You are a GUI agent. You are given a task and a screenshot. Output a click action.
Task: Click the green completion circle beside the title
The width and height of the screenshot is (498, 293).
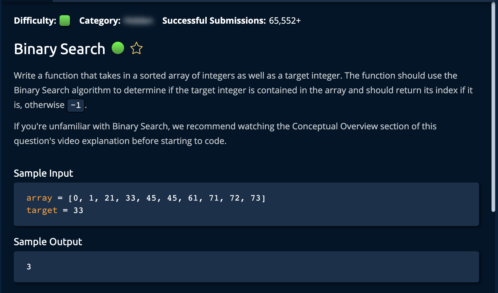[118, 48]
